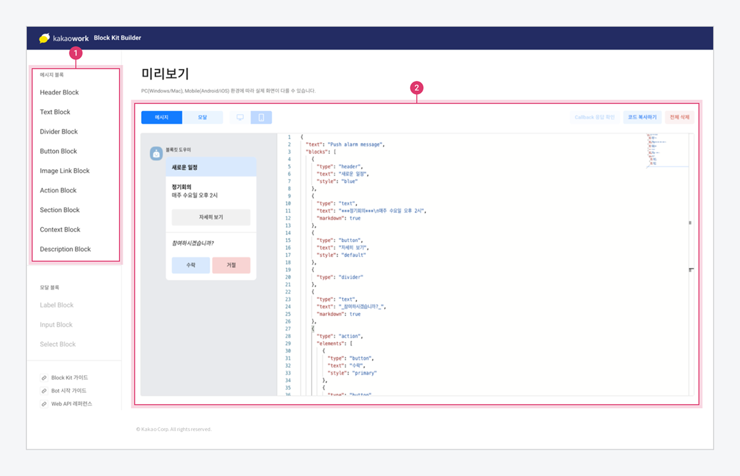The width and height of the screenshot is (740, 476).
Task: Click the 거절 button in preview
Action: click(231, 265)
